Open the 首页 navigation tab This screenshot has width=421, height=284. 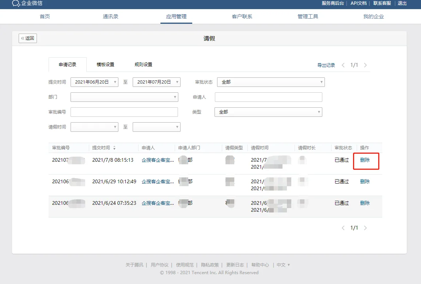tap(45, 17)
